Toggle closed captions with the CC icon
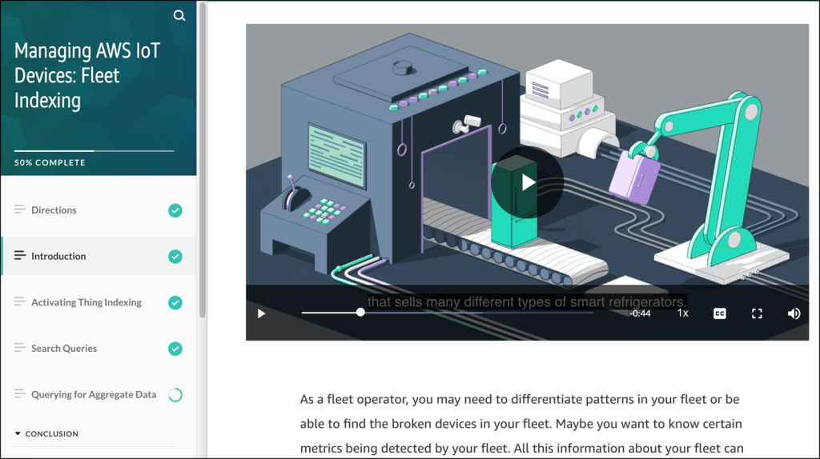820x459 pixels. coord(720,313)
